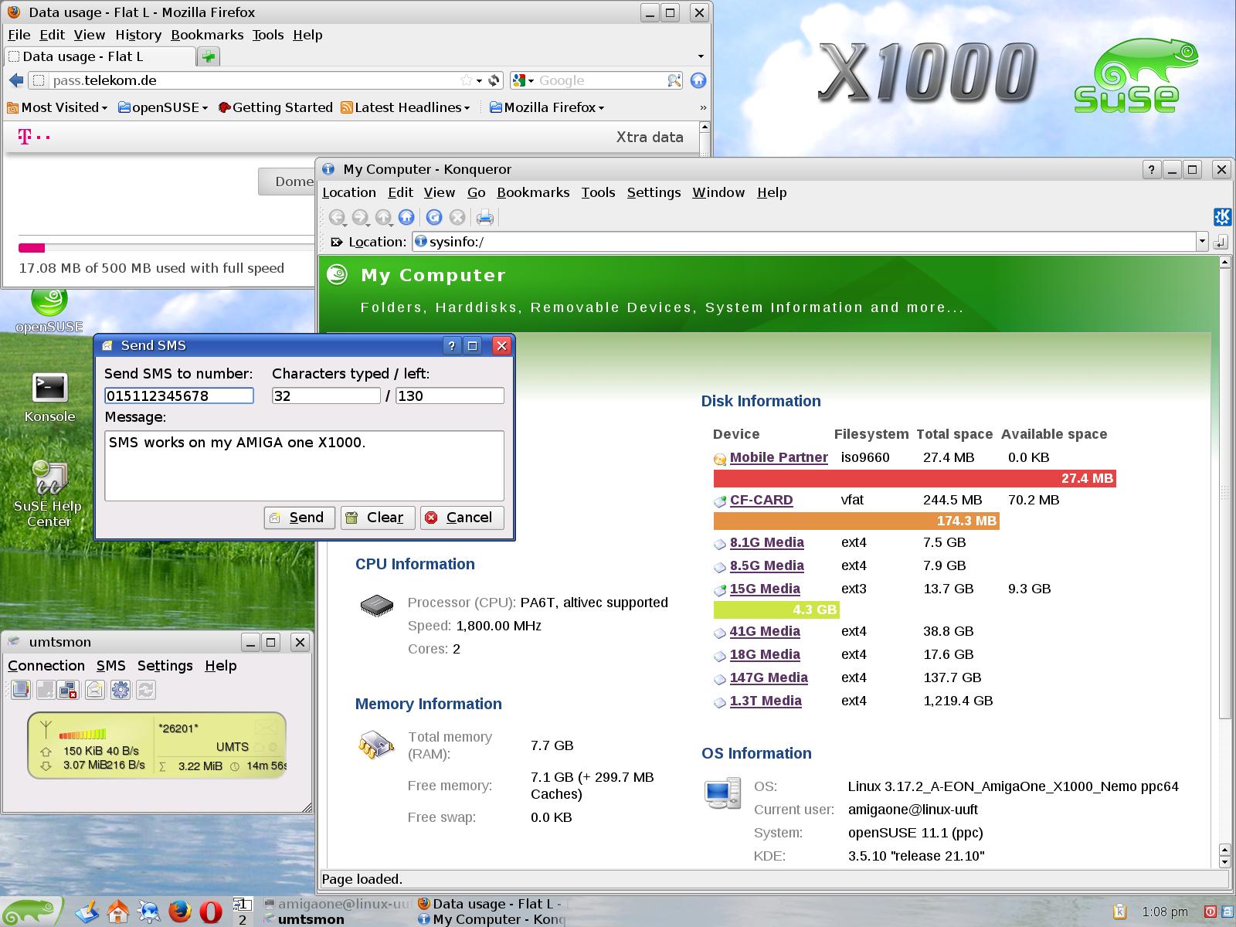The height and width of the screenshot is (927, 1236).
Task: Open the Bookmarks menu in Konqueror
Action: point(532,192)
